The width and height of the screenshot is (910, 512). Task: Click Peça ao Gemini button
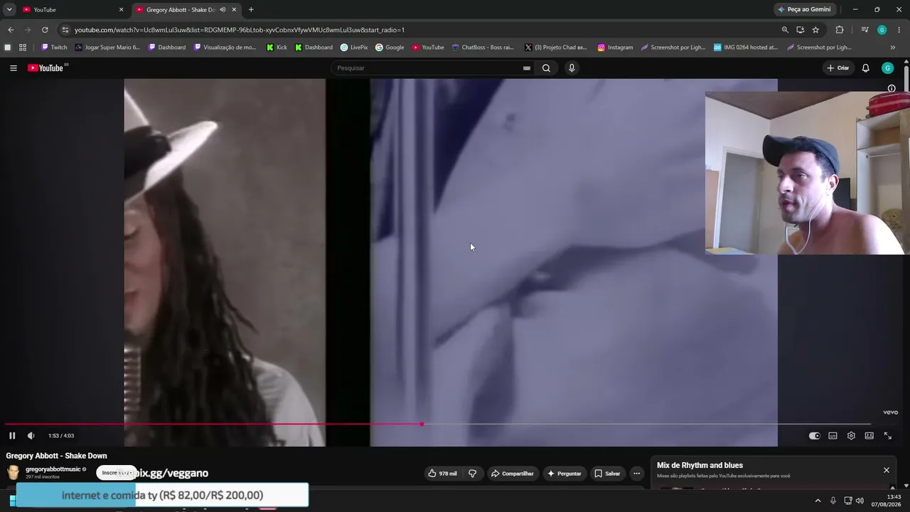pyautogui.click(x=804, y=10)
